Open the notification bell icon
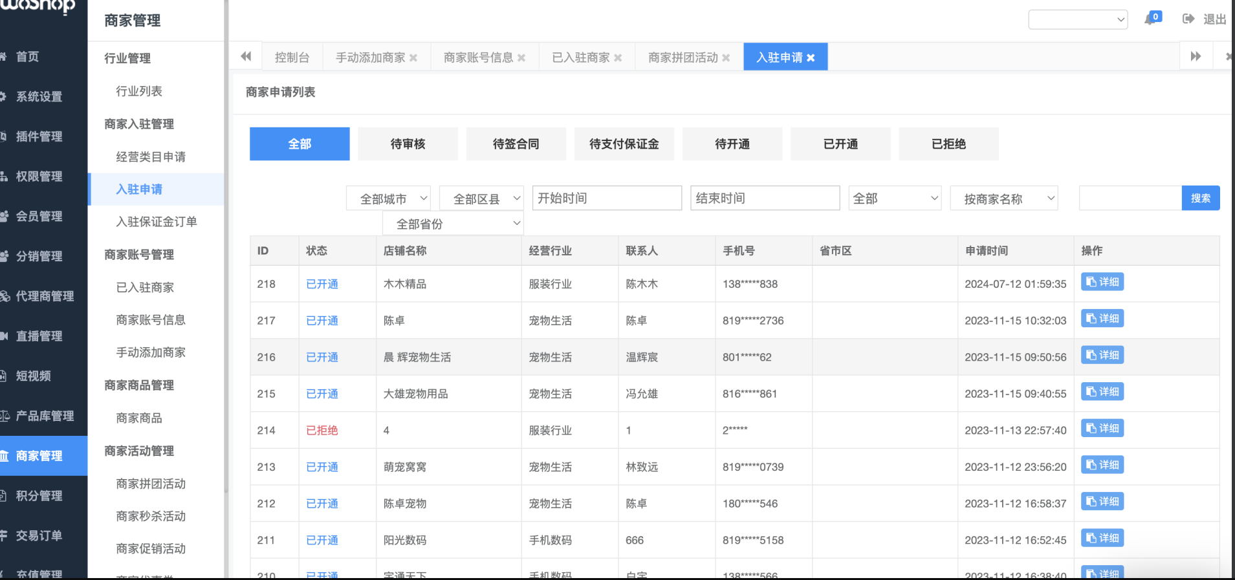This screenshot has width=1235, height=580. point(1150,19)
